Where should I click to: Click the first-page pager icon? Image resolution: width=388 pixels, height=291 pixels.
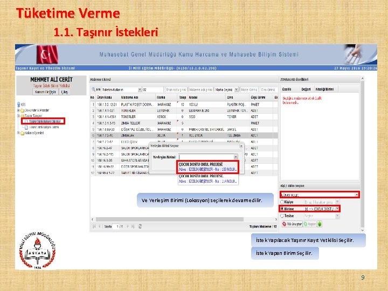click(x=94, y=226)
